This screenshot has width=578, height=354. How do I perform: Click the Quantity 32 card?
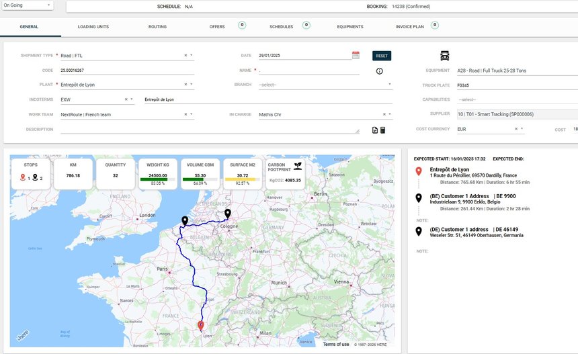coord(116,174)
